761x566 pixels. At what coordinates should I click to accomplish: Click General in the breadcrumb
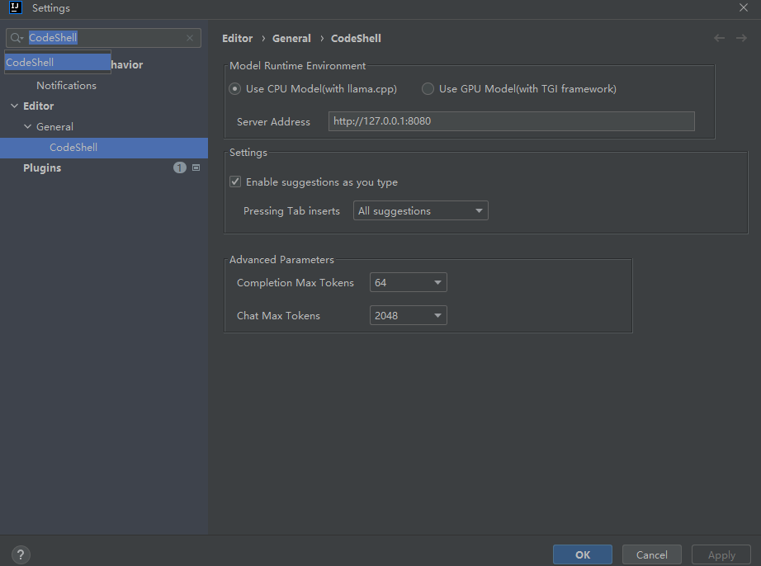pyautogui.click(x=291, y=38)
